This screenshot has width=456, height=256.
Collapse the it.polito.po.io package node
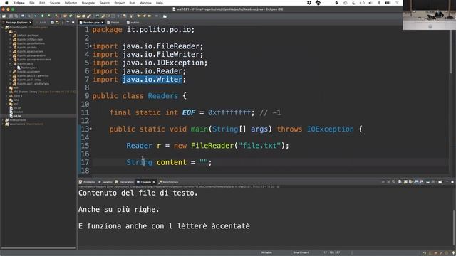coord(10,63)
